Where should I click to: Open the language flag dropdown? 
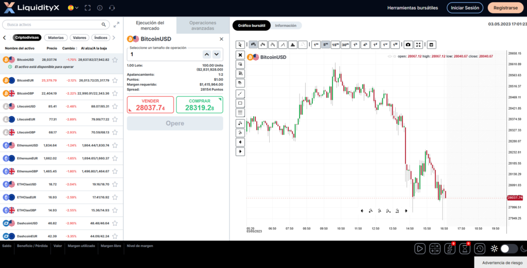[73, 8]
